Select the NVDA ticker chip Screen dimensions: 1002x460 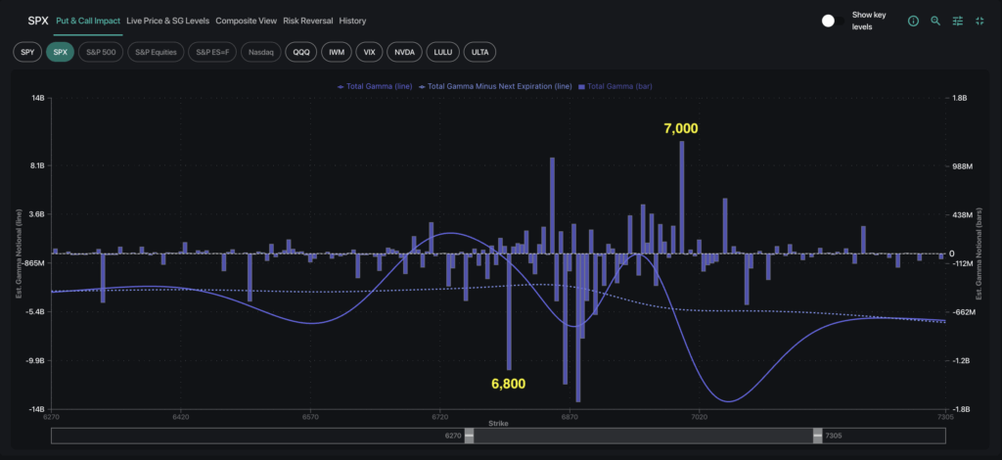point(404,51)
